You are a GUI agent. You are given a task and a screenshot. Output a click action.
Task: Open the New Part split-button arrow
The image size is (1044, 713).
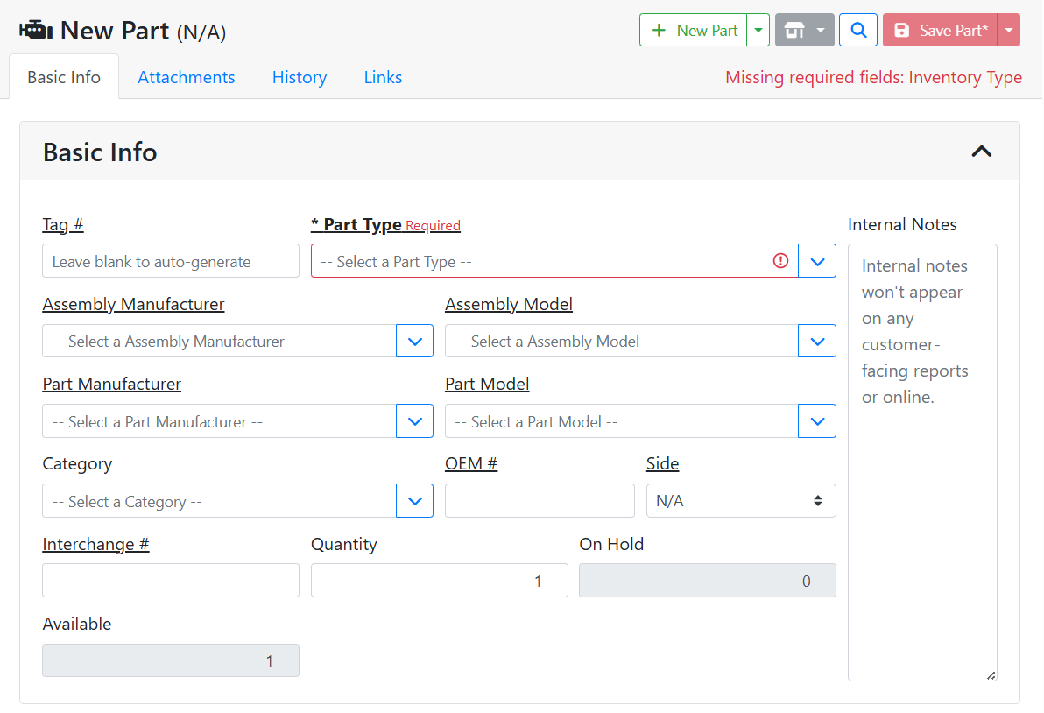pos(758,30)
